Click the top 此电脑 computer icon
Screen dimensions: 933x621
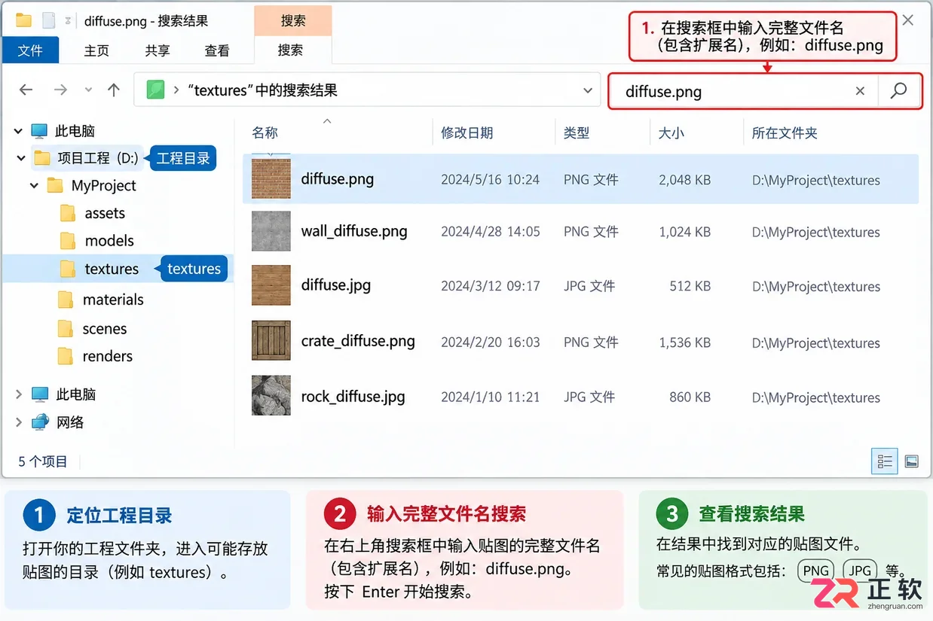[39, 131]
